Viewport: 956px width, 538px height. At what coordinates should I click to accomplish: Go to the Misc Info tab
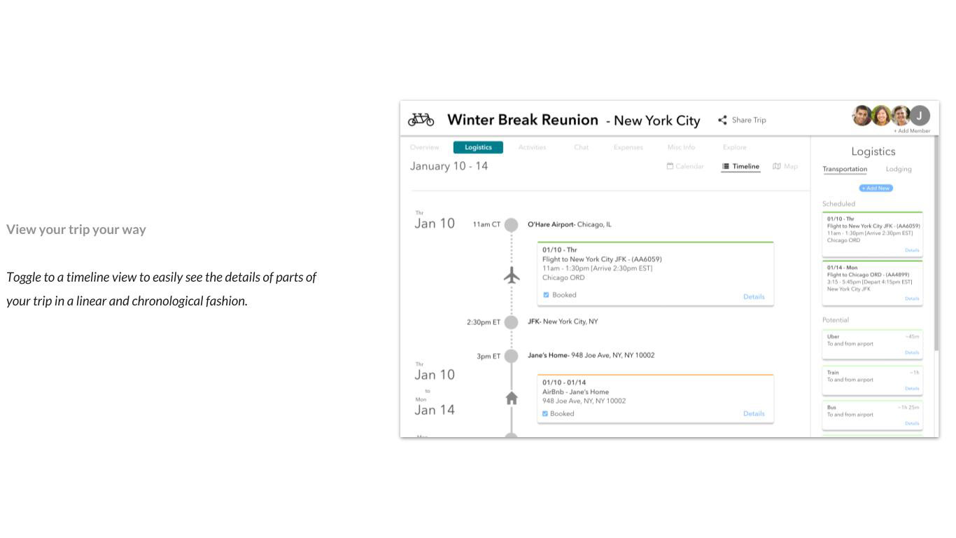tap(681, 148)
